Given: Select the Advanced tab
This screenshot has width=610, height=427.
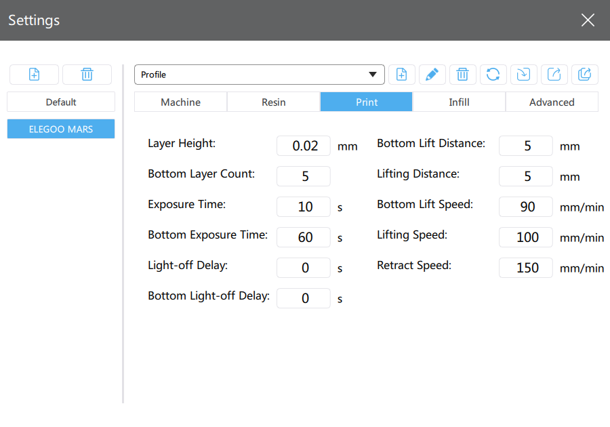Looking at the screenshot, I should click(552, 102).
